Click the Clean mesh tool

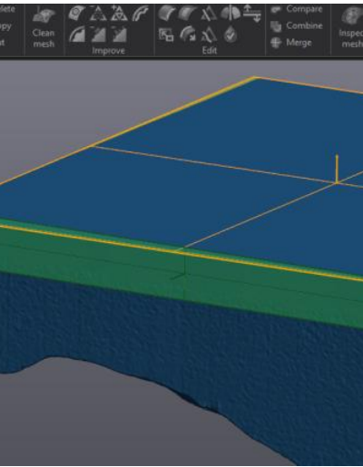pos(44,27)
